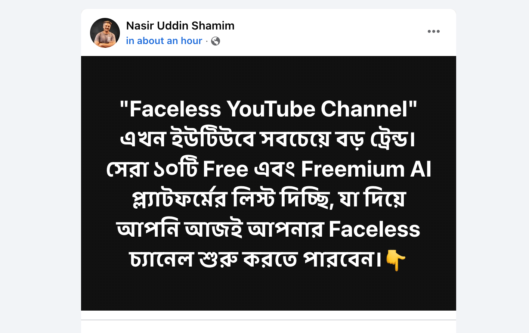Click the word "Faceless" in the fifth line

[374, 229]
